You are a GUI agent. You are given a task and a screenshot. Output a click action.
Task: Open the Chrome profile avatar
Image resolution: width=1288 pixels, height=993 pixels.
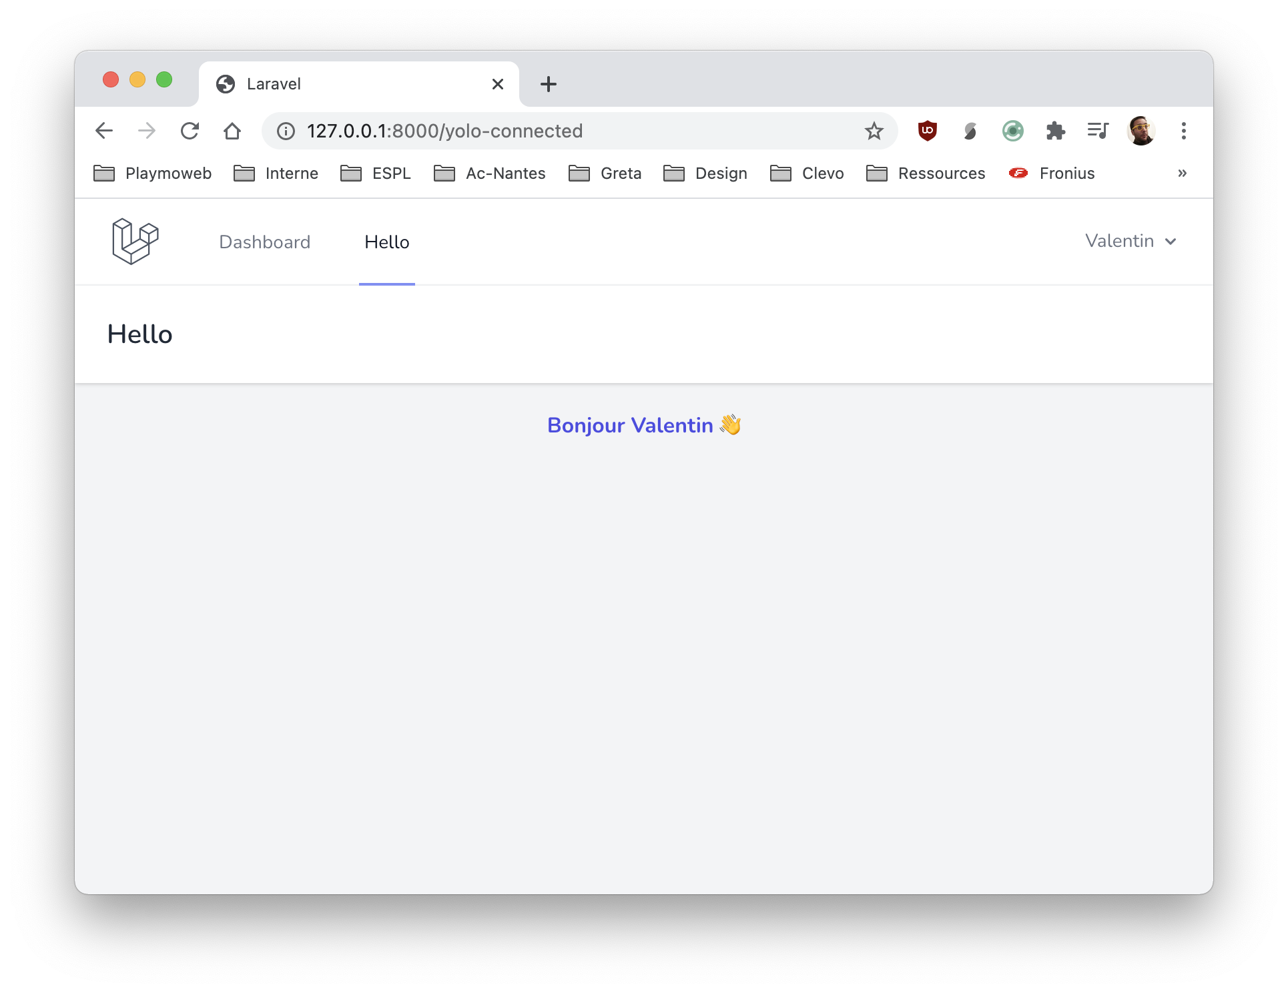click(1141, 131)
